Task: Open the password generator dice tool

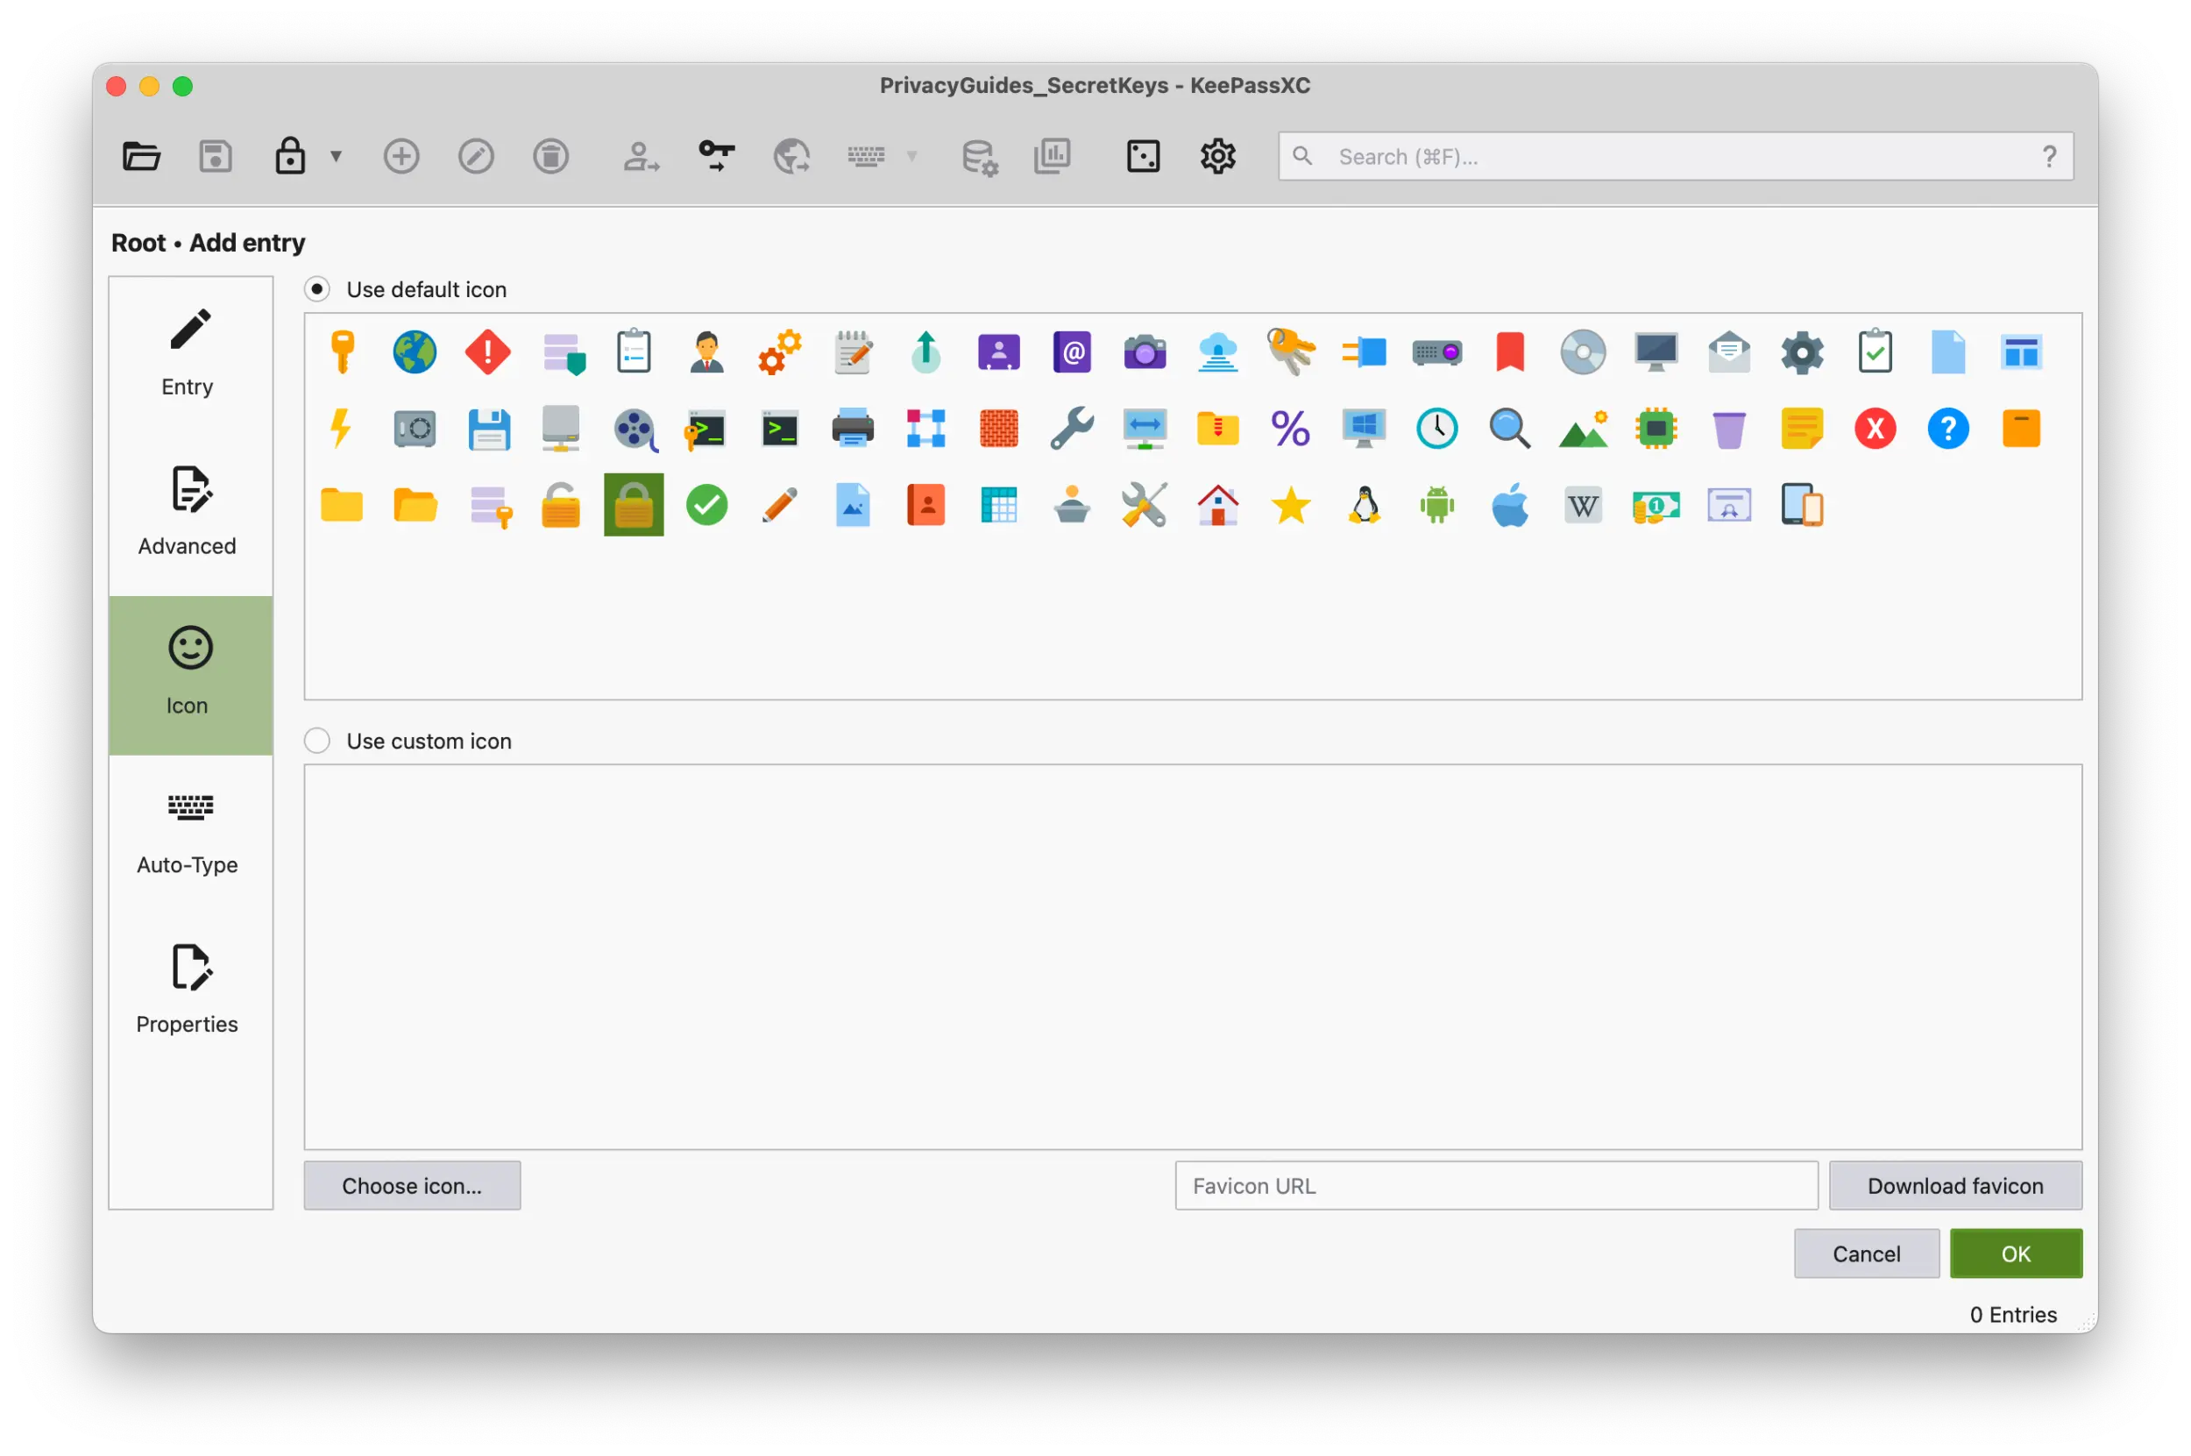Action: click(x=1143, y=156)
